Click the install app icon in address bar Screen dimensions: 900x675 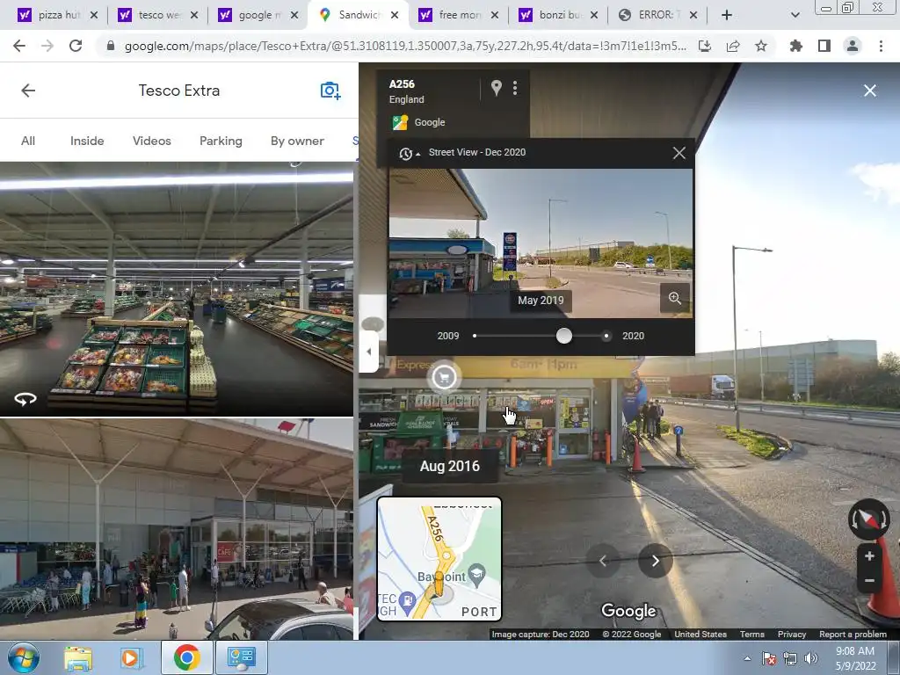[705, 46]
